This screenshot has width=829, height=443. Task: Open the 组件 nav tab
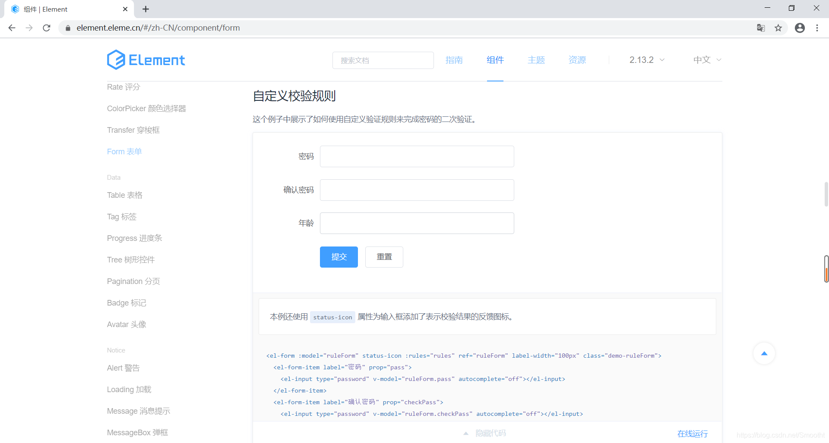(x=495, y=60)
